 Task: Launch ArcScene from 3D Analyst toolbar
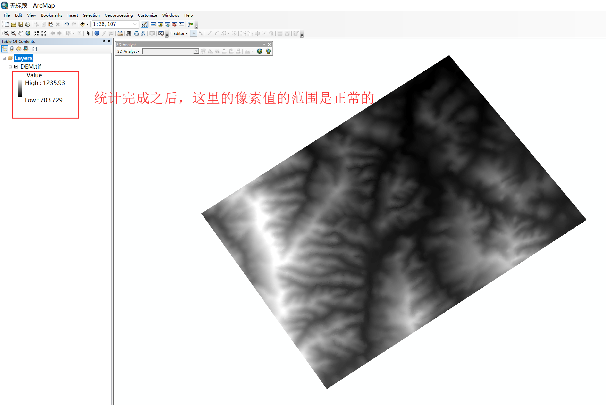(x=260, y=51)
